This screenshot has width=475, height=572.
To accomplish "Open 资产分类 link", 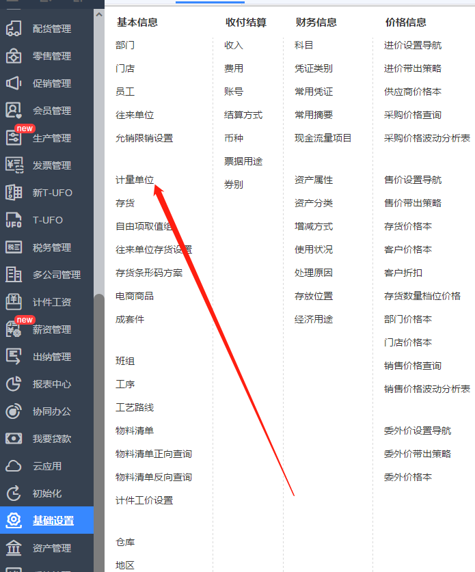I will (314, 203).
